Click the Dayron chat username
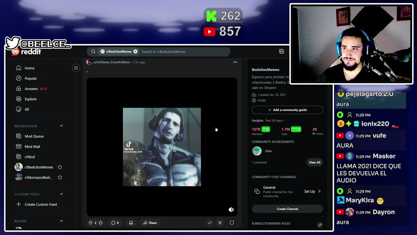 tap(384, 212)
